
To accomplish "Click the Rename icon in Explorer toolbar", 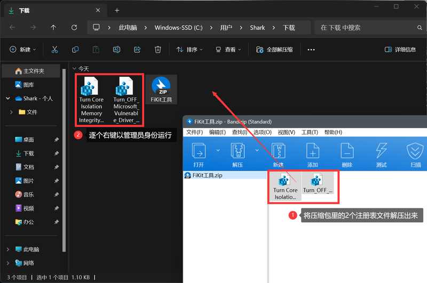I will pyautogui.click(x=116, y=50).
